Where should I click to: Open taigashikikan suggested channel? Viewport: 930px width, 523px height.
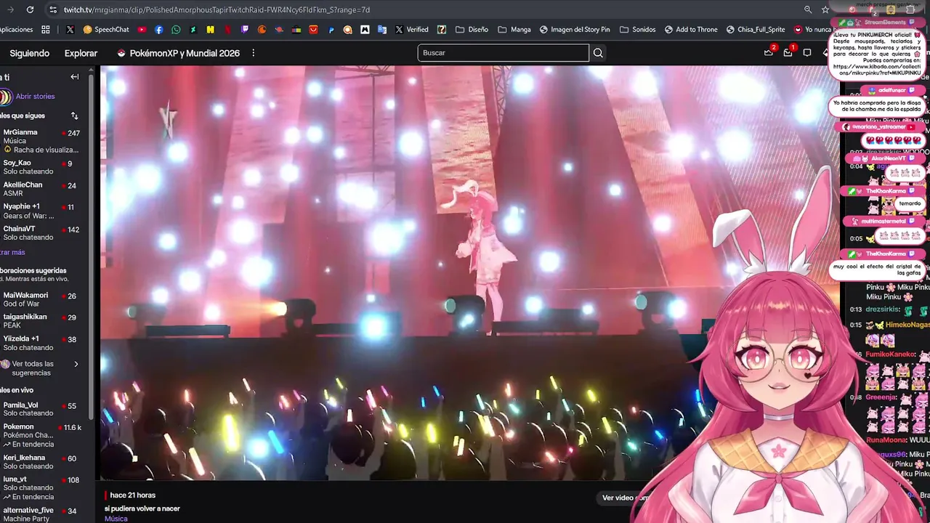pos(42,321)
